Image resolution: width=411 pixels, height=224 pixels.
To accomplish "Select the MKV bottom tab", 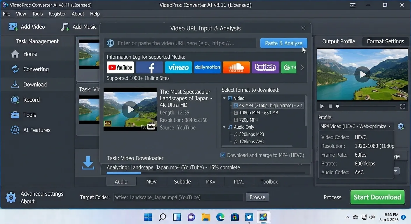I will [210, 181].
